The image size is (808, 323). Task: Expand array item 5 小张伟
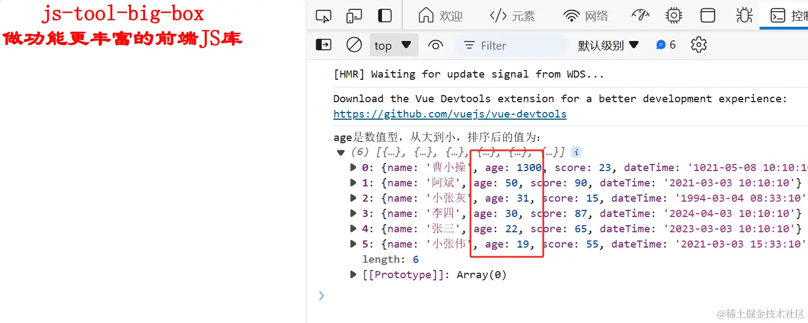pos(353,244)
